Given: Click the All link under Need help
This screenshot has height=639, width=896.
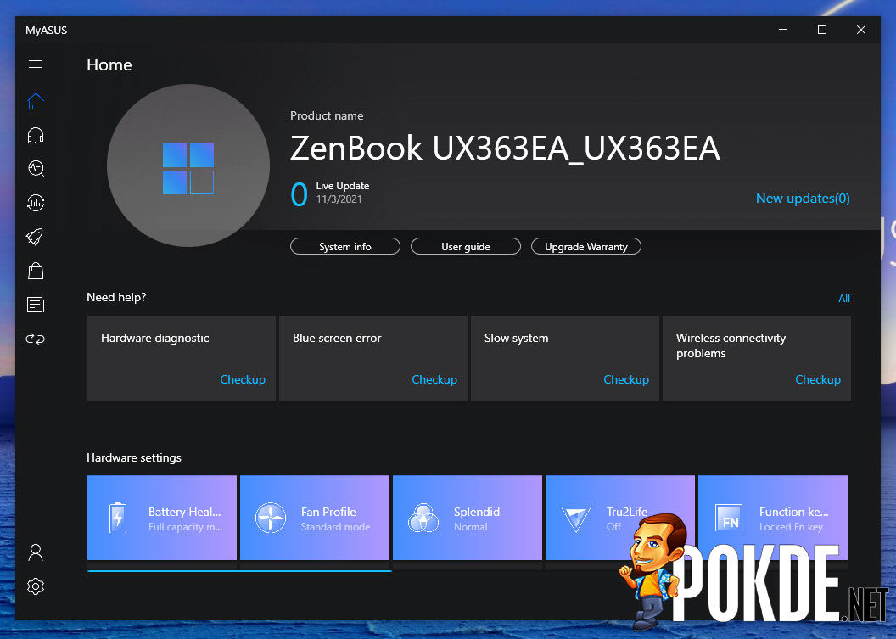Looking at the screenshot, I should click(844, 299).
